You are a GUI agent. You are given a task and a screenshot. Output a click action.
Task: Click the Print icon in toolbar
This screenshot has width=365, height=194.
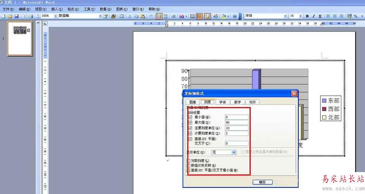tap(31, 16)
